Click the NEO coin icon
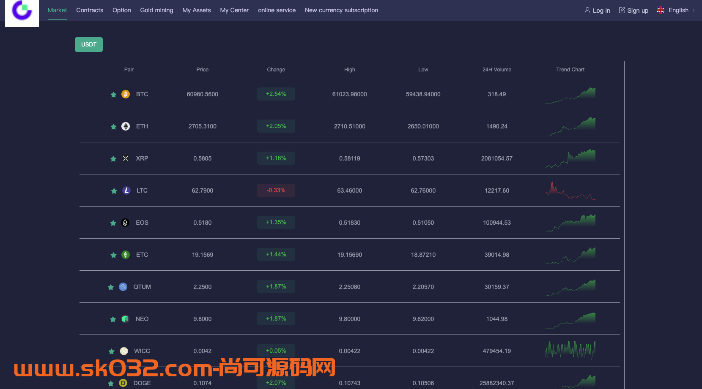702x389 pixels. point(125,319)
